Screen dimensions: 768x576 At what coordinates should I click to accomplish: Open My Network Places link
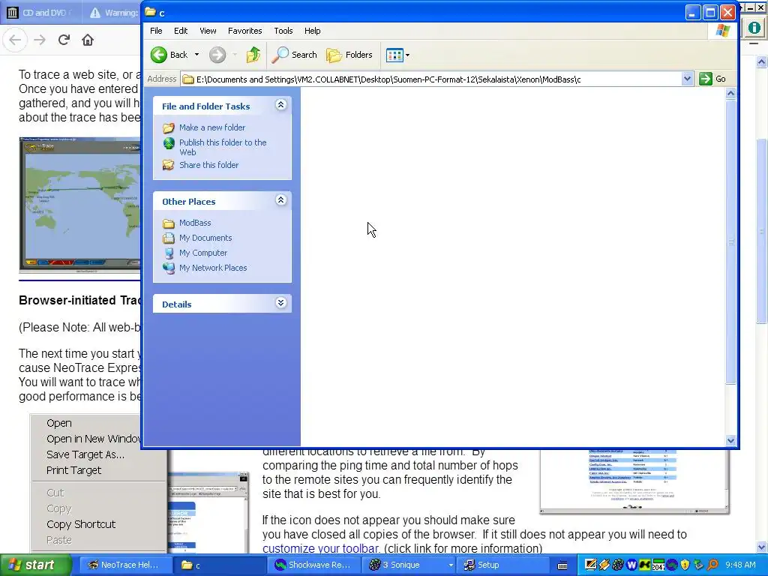pyautogui.click(x=213, y=268)
